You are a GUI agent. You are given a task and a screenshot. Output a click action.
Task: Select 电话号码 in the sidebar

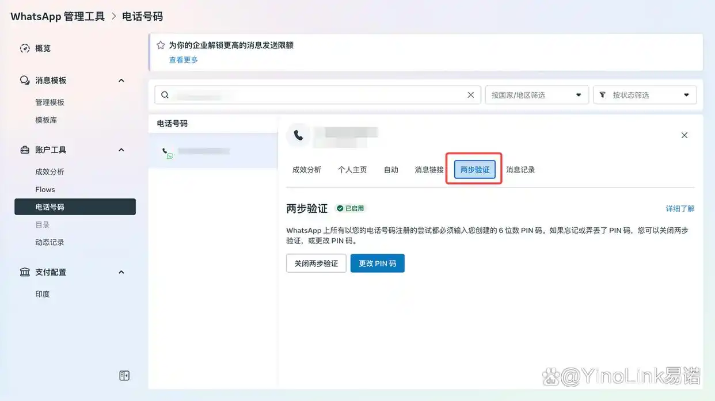click(75, 207)
